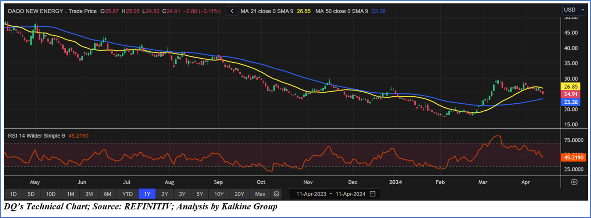Image resolution: width=591 pixels, height=218 pixels.
Task: Click the yellow 26.85 price tag on the axis
Action: 571,87
